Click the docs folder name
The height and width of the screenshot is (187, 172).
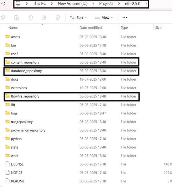pos(15,79)
